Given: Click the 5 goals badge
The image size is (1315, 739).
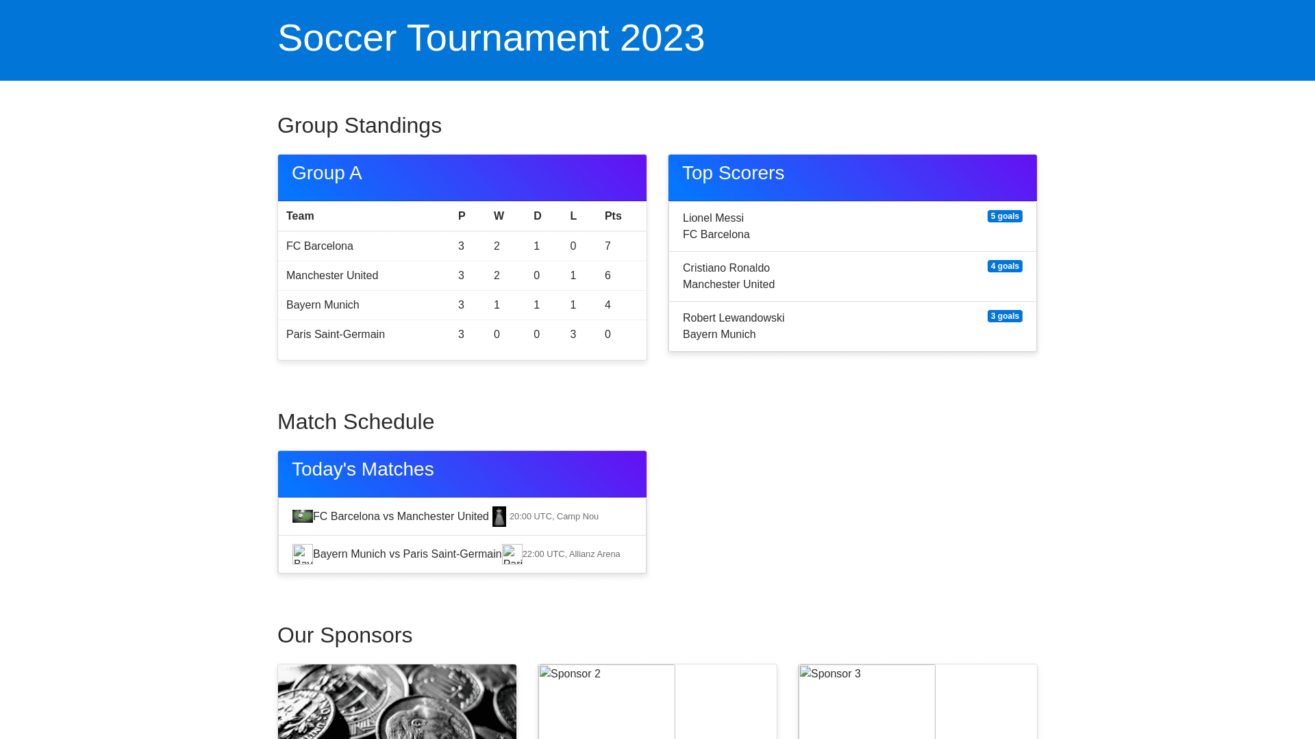Looking at the screenshot, I should click(1005, 216).
